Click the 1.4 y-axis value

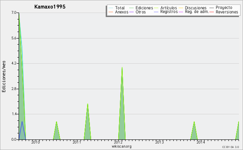14,114
